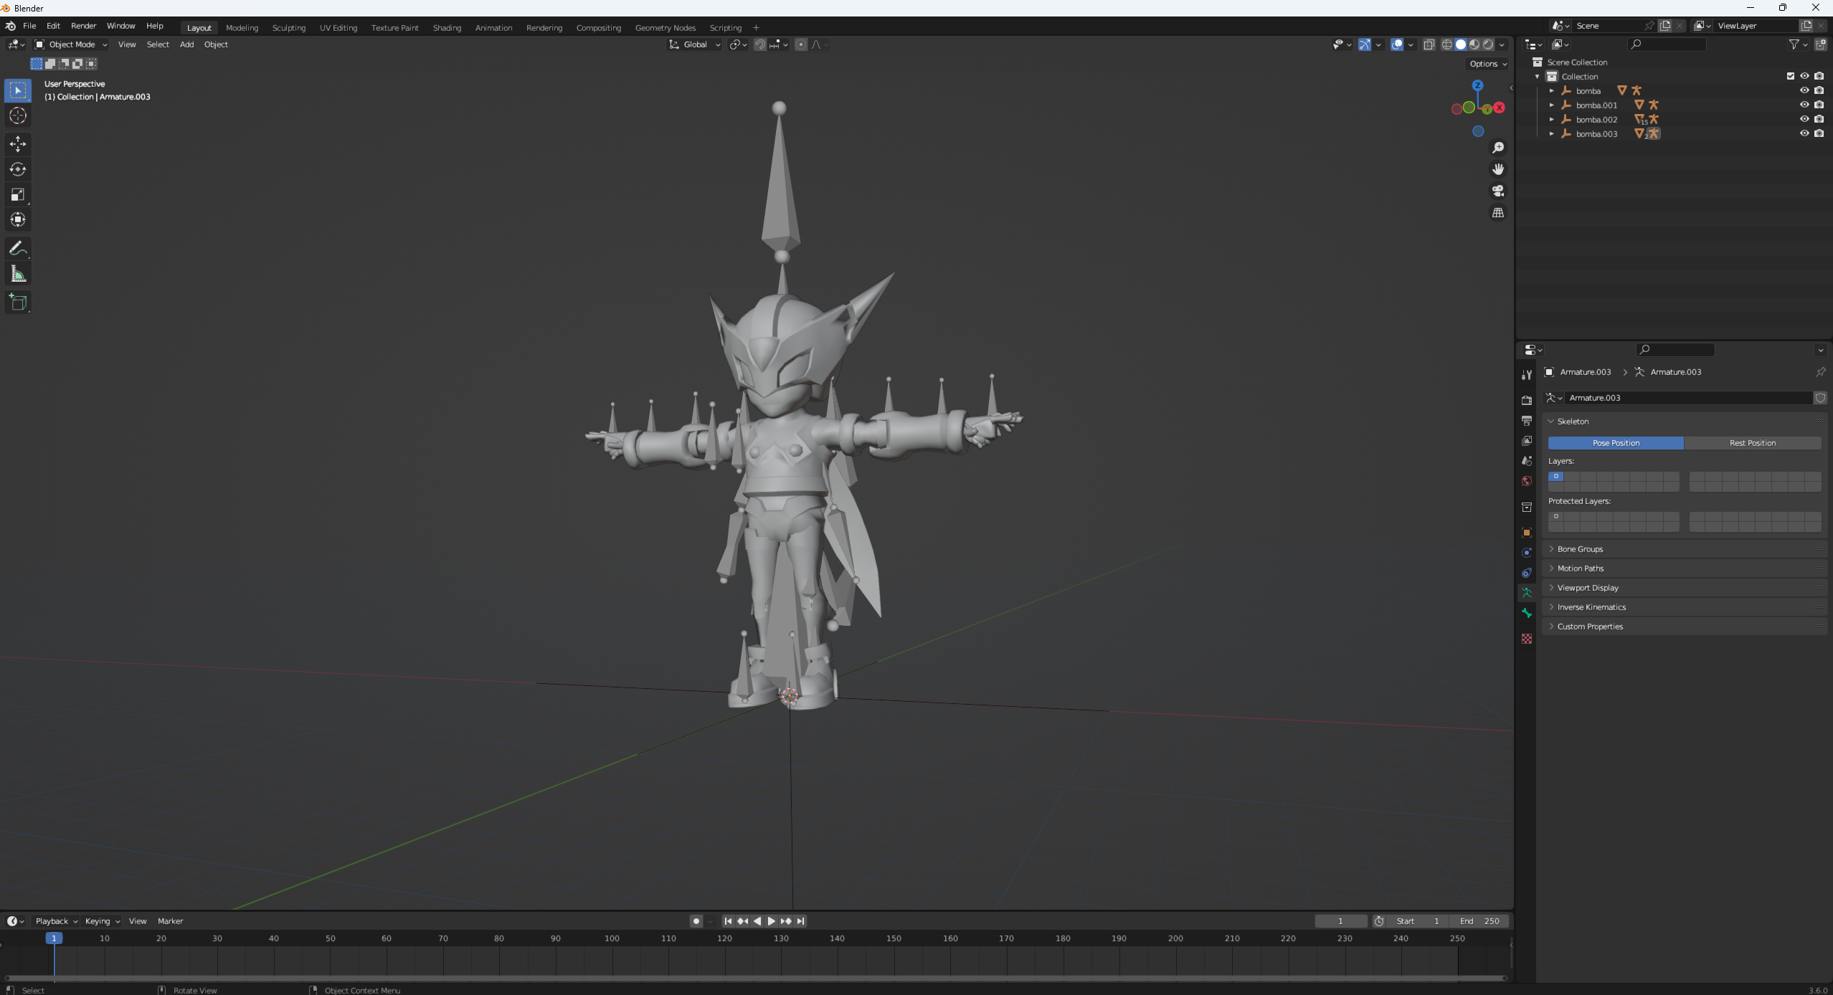Click the Rest Position button

(x=1752, y=443)
